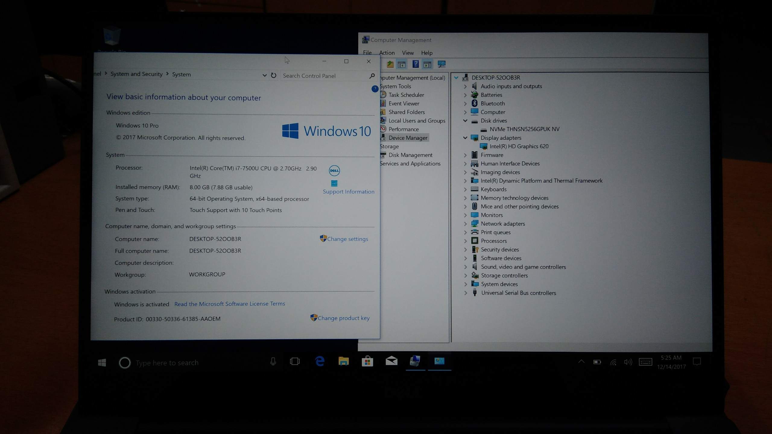Select the NVMe THNSN5256GPUK NV disk
772x434 pixels.
click(524, 129)
